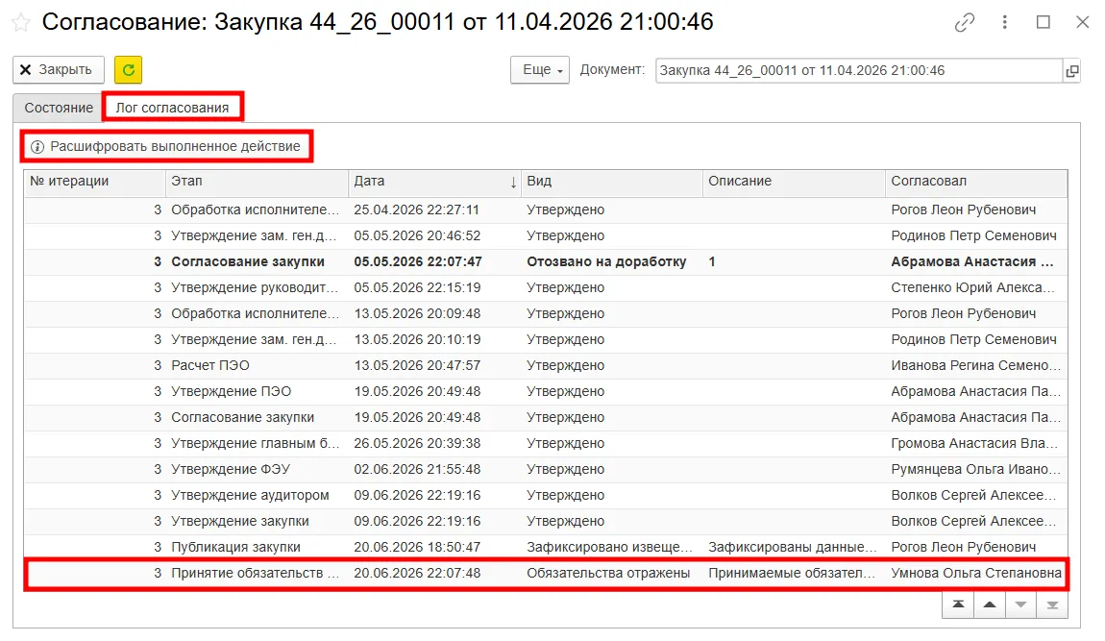Click the Вид column header
The height and width of the screenshot is (641, 1105).
click(x=612, y=182)
